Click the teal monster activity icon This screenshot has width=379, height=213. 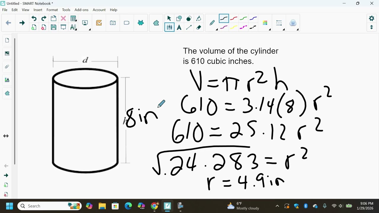click(141, 23)
